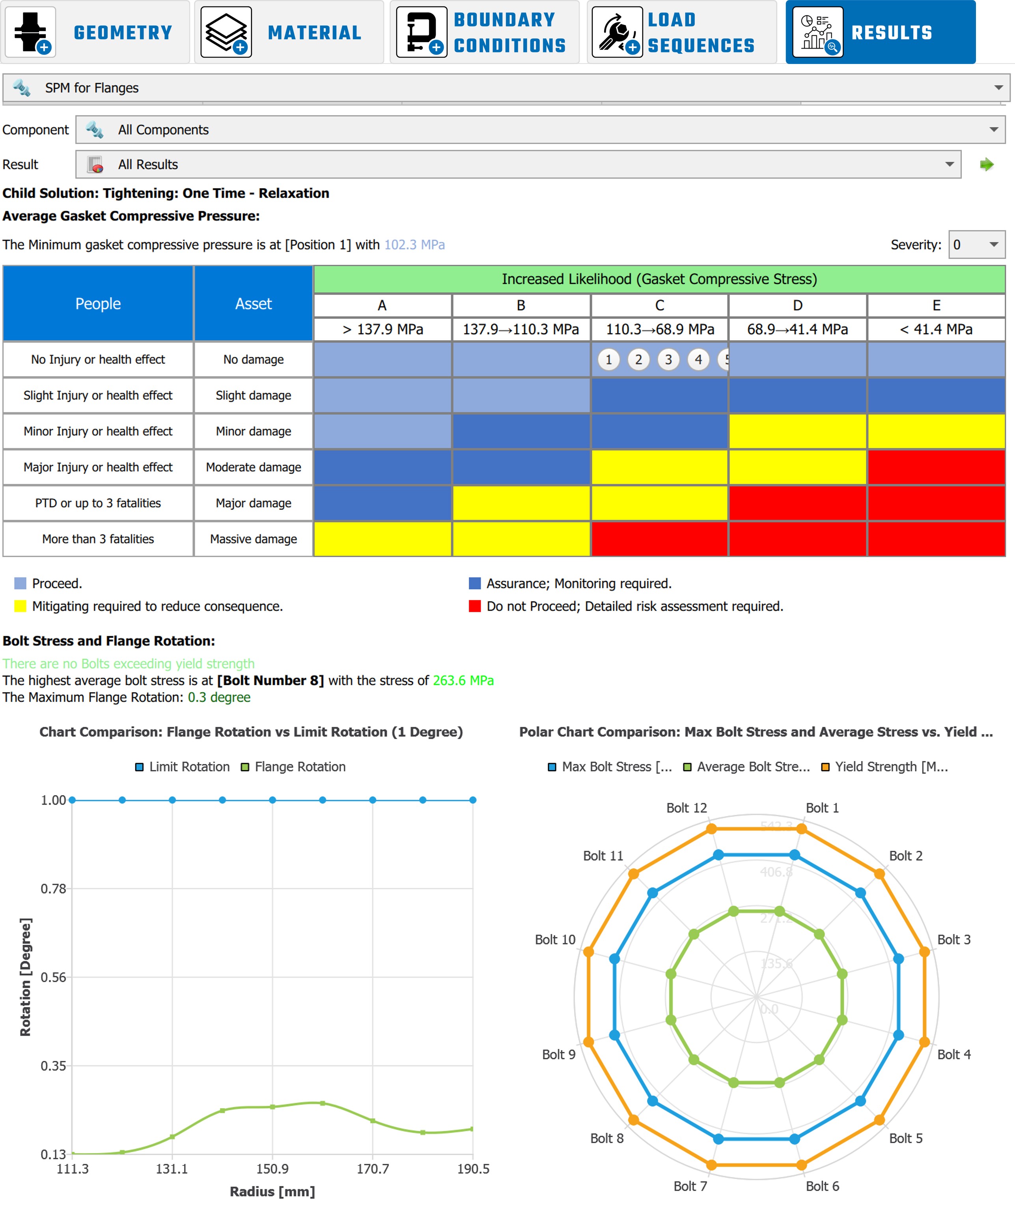Click position marker 3 in column C
The image size is (1015, 1231).
[x=668, y=359]
